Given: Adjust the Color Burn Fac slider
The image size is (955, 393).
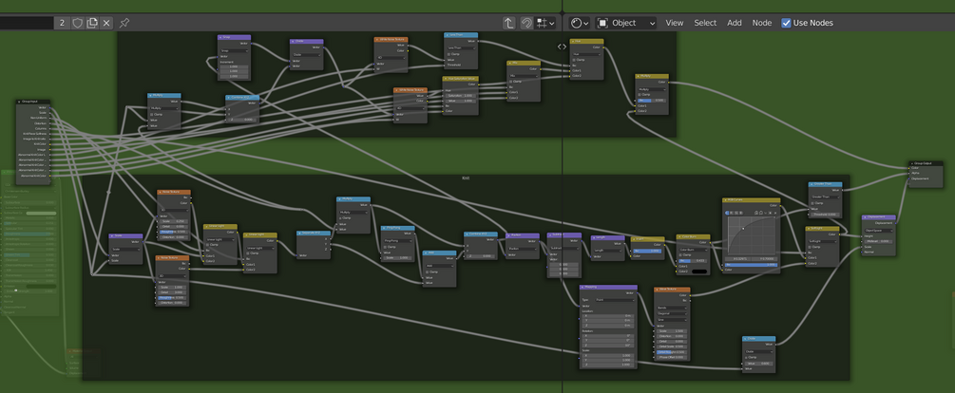Looking at the screenshot, I should 692,261.
